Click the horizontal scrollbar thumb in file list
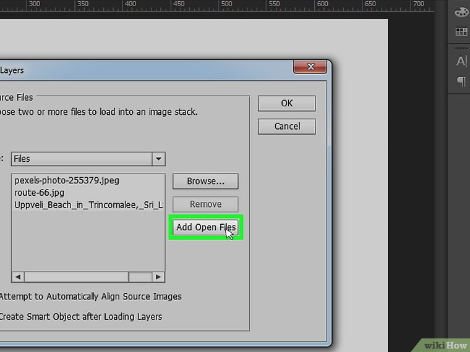The width and height of the screenshot is (470, 352). [x=139, y=277]
